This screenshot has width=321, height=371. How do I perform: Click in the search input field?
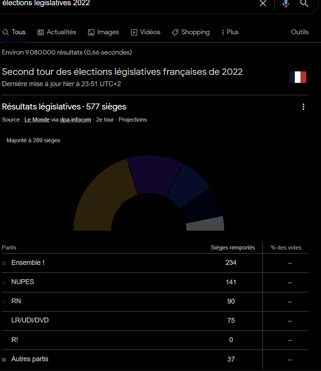tap(128, 3)
